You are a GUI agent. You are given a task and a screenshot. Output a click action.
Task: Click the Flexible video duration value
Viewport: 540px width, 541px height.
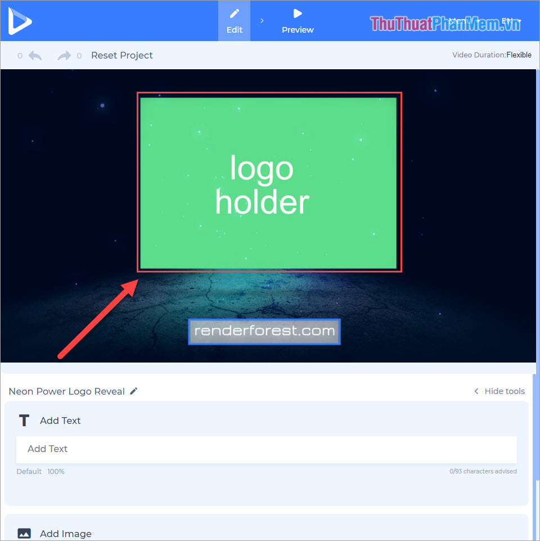pos(519,55)
